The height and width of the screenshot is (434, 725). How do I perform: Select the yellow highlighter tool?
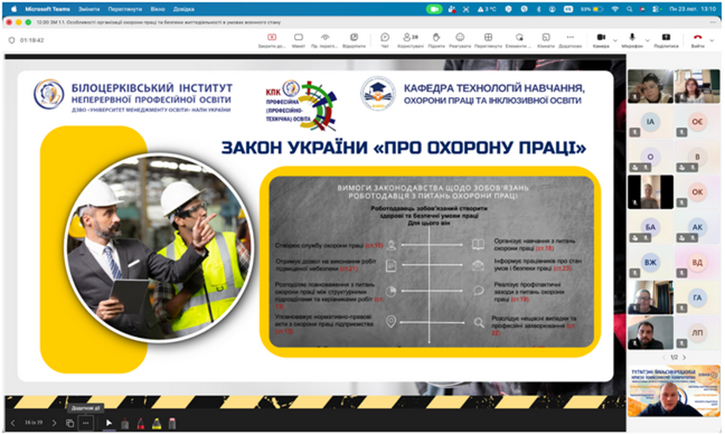pos(156,423)
